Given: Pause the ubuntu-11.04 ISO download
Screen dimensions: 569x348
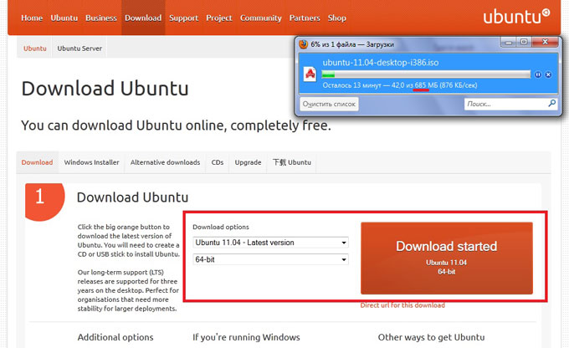Looking at the screenshot, I should coord(538,74).
